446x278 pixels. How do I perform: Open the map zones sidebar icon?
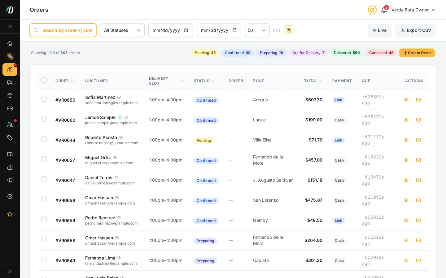10,154
